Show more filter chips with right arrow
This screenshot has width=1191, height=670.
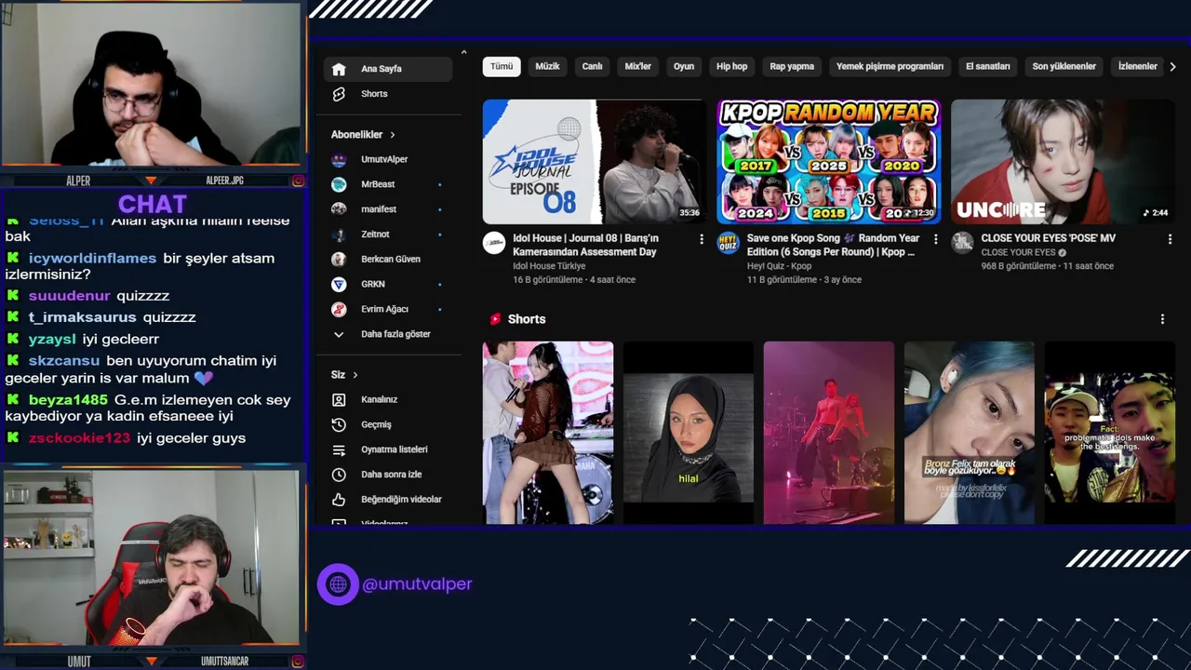coord(1172,67)
